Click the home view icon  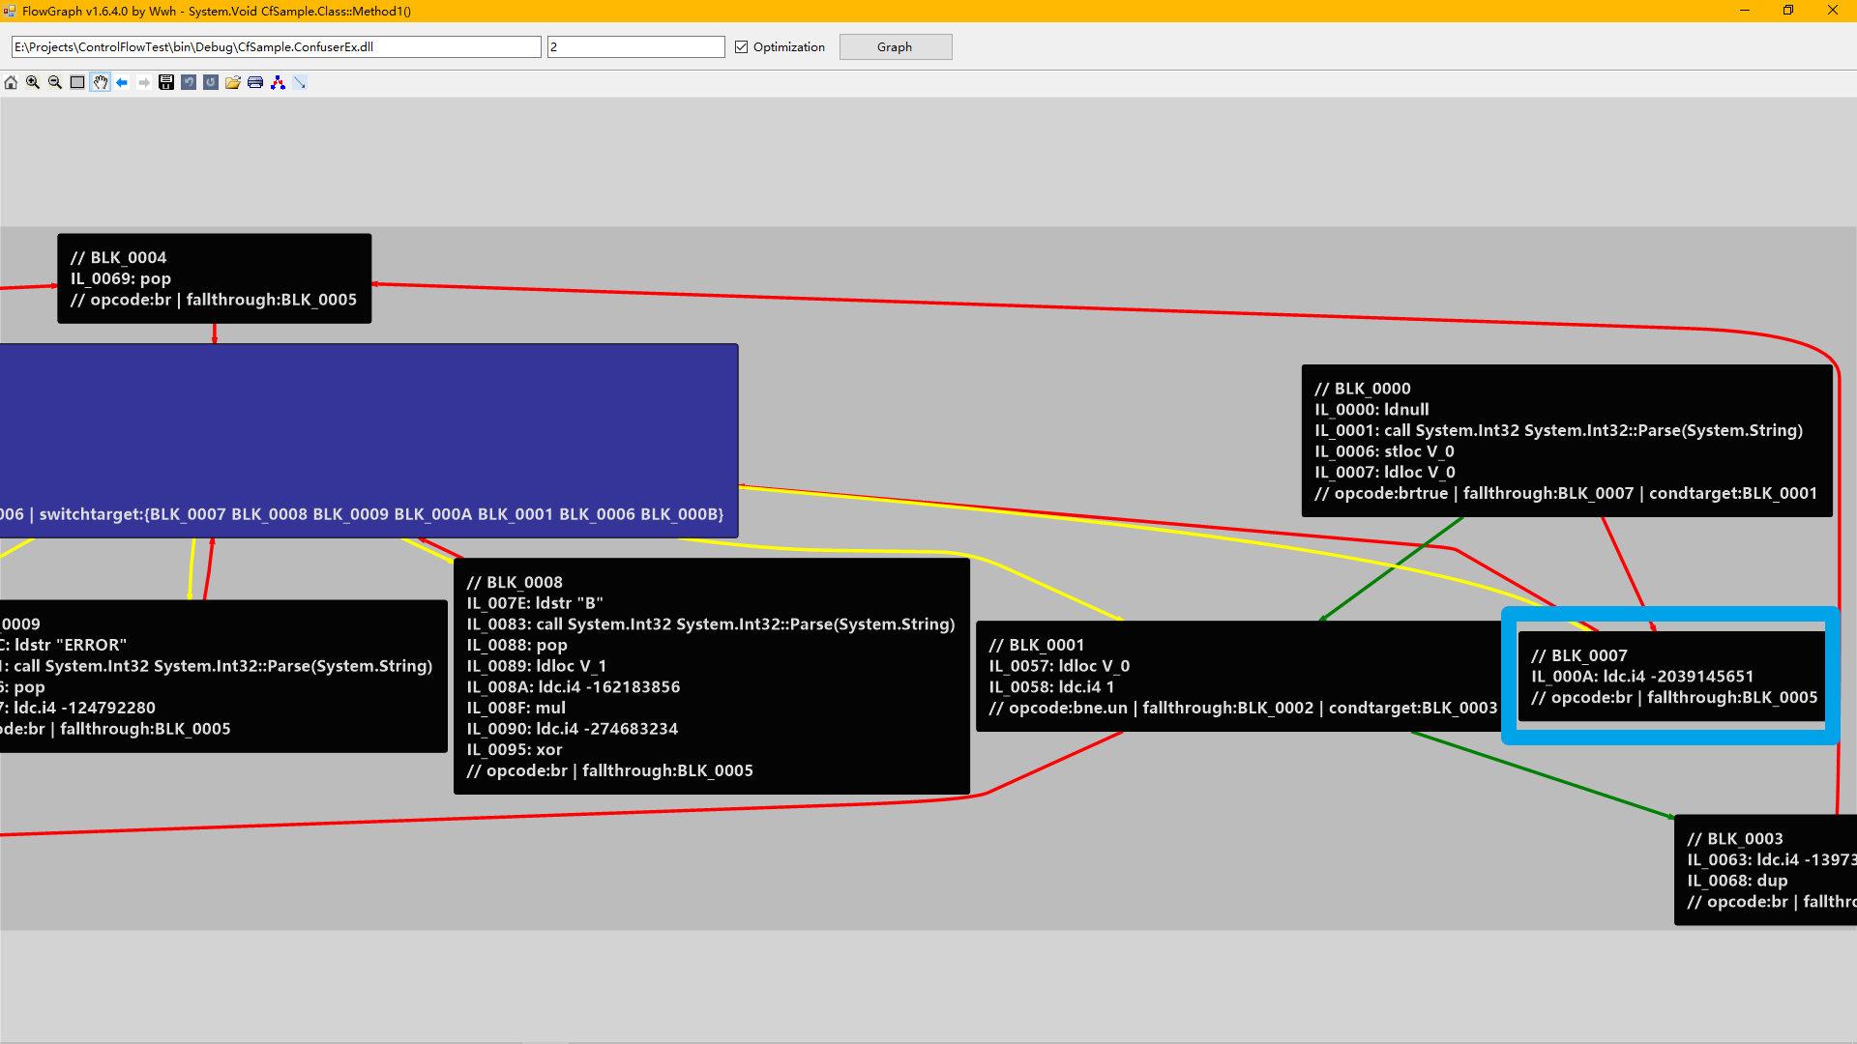[11, 83]
